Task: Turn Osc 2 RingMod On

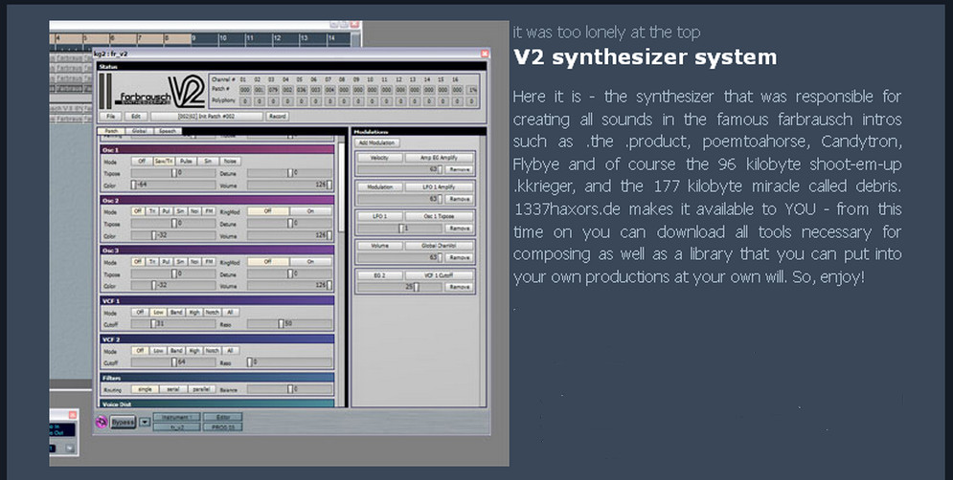Action: pyautogui.click(x=310, y=211)
